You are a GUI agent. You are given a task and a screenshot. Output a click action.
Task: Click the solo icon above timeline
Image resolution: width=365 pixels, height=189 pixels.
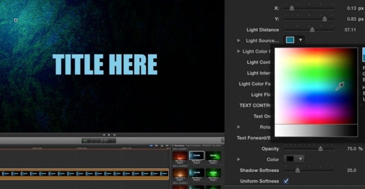162,145
